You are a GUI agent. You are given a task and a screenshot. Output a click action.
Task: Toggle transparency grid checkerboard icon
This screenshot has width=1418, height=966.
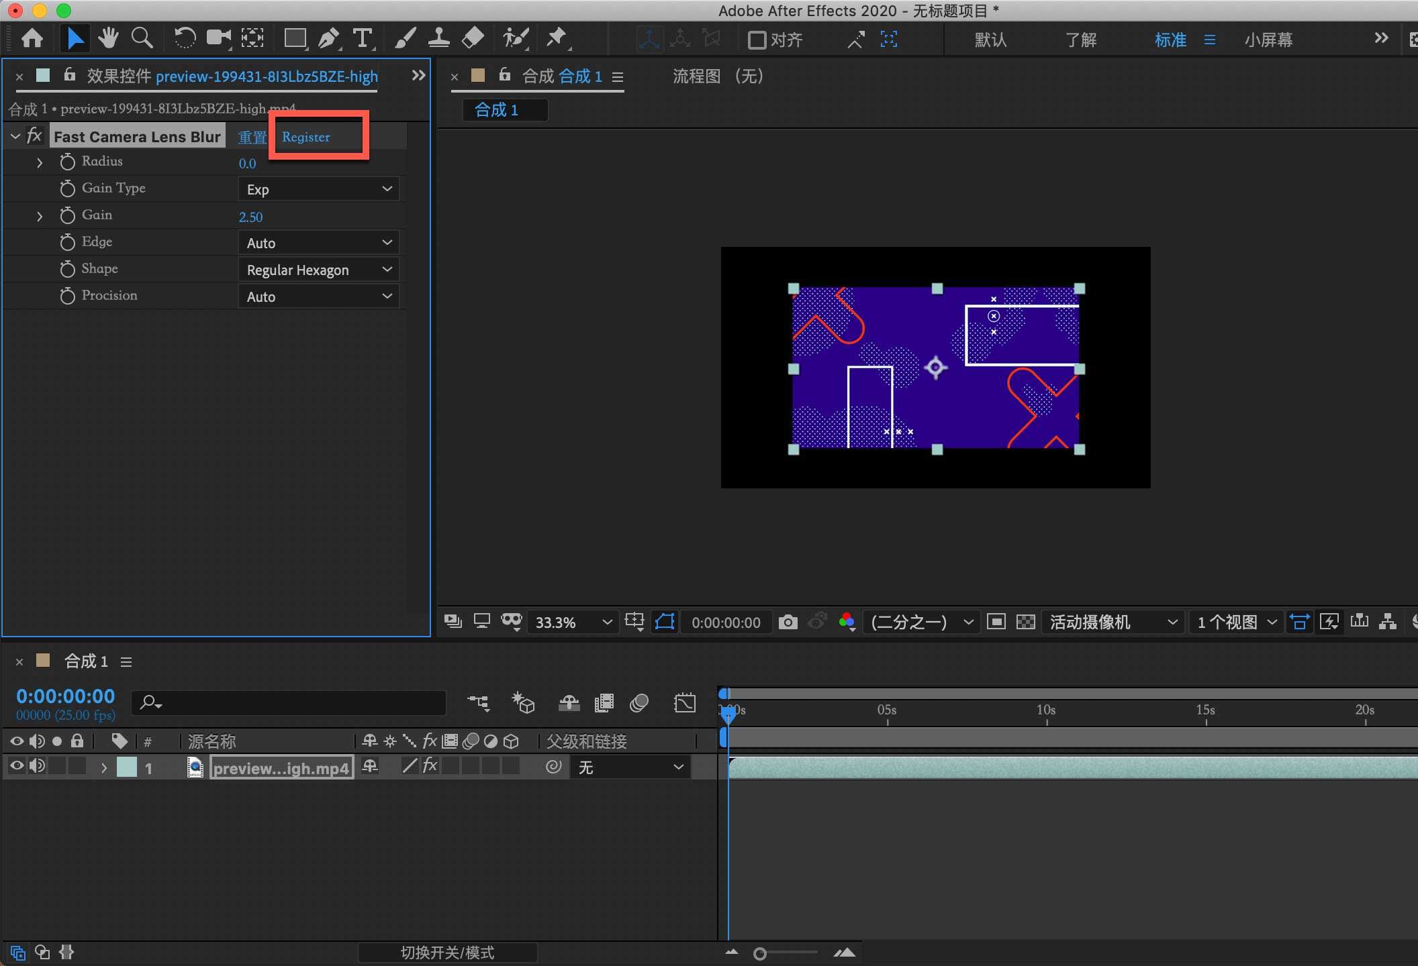(1025, 622)
